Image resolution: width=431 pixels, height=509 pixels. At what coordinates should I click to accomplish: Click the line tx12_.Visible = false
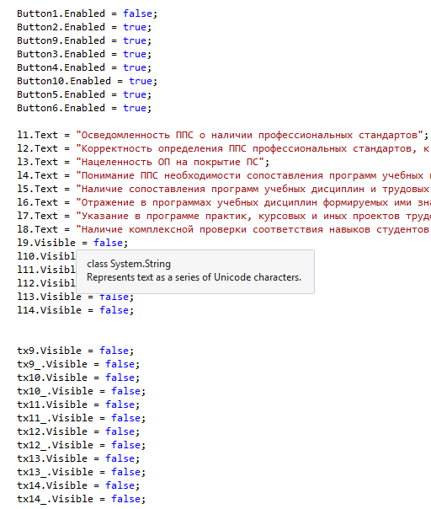(x=82, y=445)
